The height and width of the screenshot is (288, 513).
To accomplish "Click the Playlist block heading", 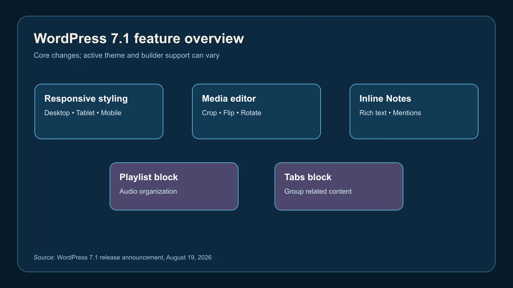I will tap(149, 177).
